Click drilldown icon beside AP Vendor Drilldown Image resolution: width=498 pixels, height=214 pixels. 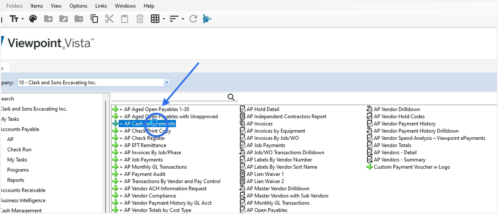point(369,109)
